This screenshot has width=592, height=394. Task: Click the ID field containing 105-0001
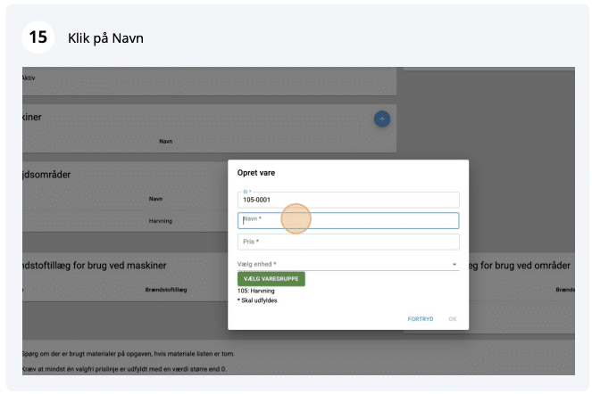(x=348, y=200)
